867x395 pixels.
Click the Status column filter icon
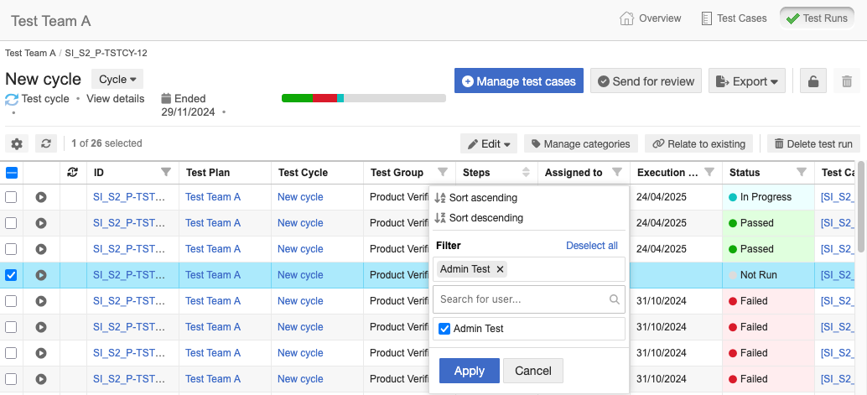[801, 173]
